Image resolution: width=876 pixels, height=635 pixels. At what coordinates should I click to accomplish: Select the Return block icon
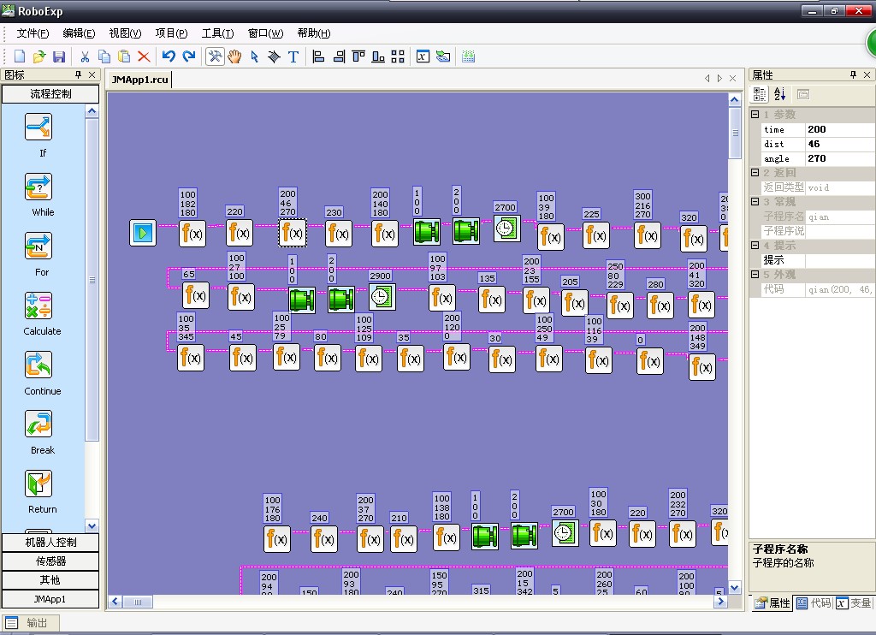39,484
